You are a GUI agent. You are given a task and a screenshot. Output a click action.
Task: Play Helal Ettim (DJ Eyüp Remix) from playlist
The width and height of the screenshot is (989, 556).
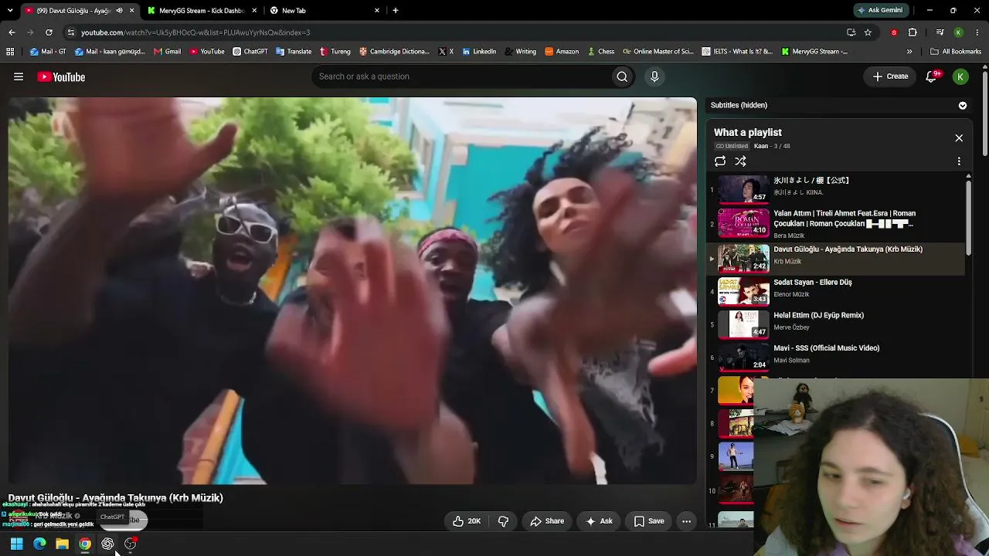coord(837,324)
